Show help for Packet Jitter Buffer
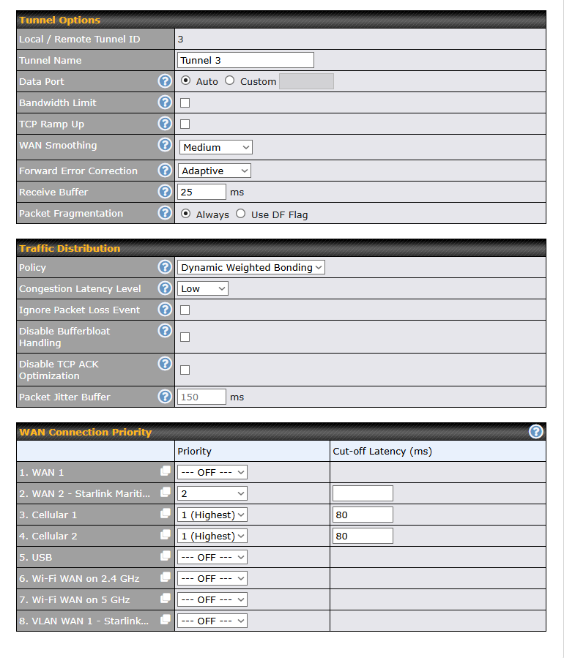Image resolution: width=564 pixels, height=658 pixels. point(165,397)
